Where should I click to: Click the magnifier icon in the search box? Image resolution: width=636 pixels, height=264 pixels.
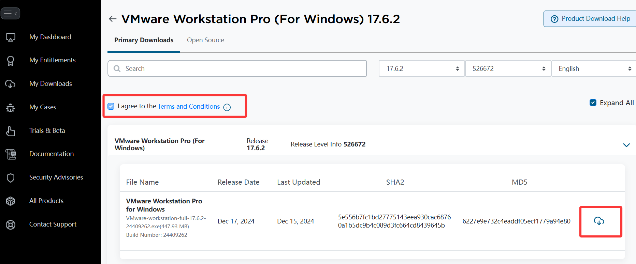117,68
